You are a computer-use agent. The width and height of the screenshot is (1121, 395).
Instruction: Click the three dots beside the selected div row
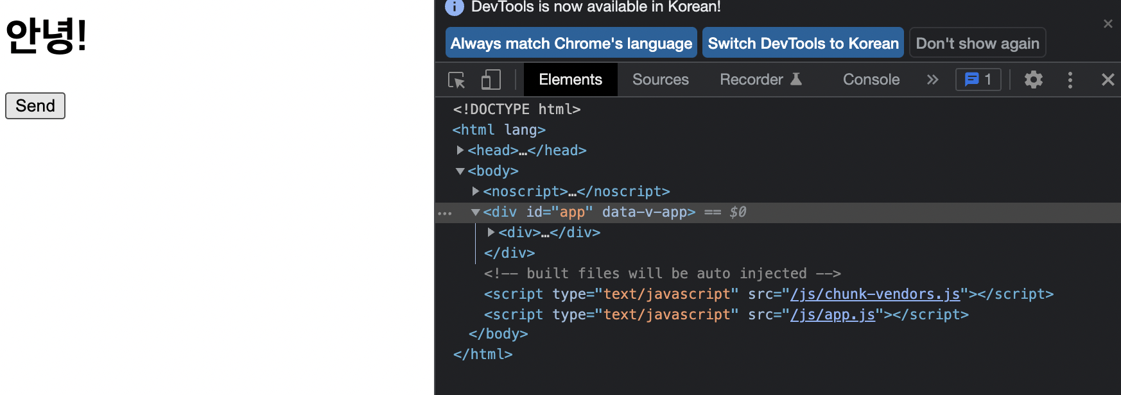click(445, 213)
